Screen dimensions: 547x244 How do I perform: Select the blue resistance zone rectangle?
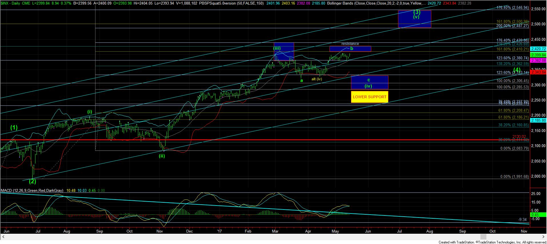click(x=350, y=49)
